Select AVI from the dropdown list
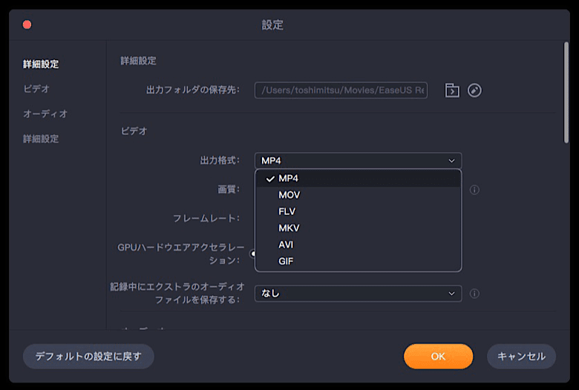Image resolution: width=579 pixels, height=390 pixels. pos(359,245)
